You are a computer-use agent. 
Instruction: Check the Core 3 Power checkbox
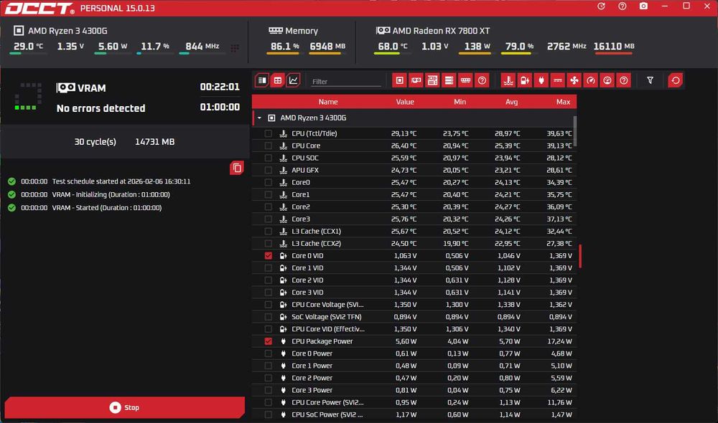point(269,390)
